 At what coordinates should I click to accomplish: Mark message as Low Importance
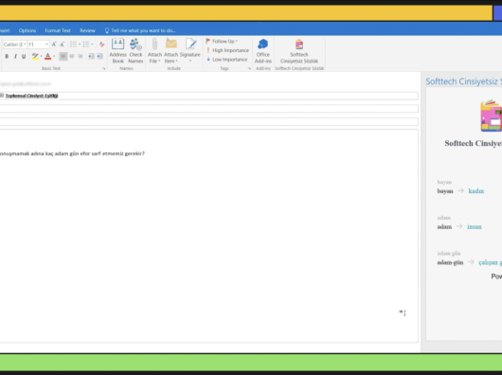[227, 60]
